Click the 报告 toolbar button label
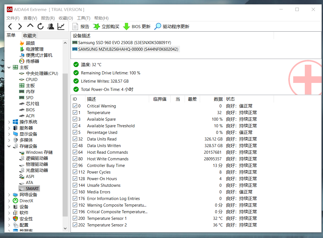323x238 pixels. [85, 26]
